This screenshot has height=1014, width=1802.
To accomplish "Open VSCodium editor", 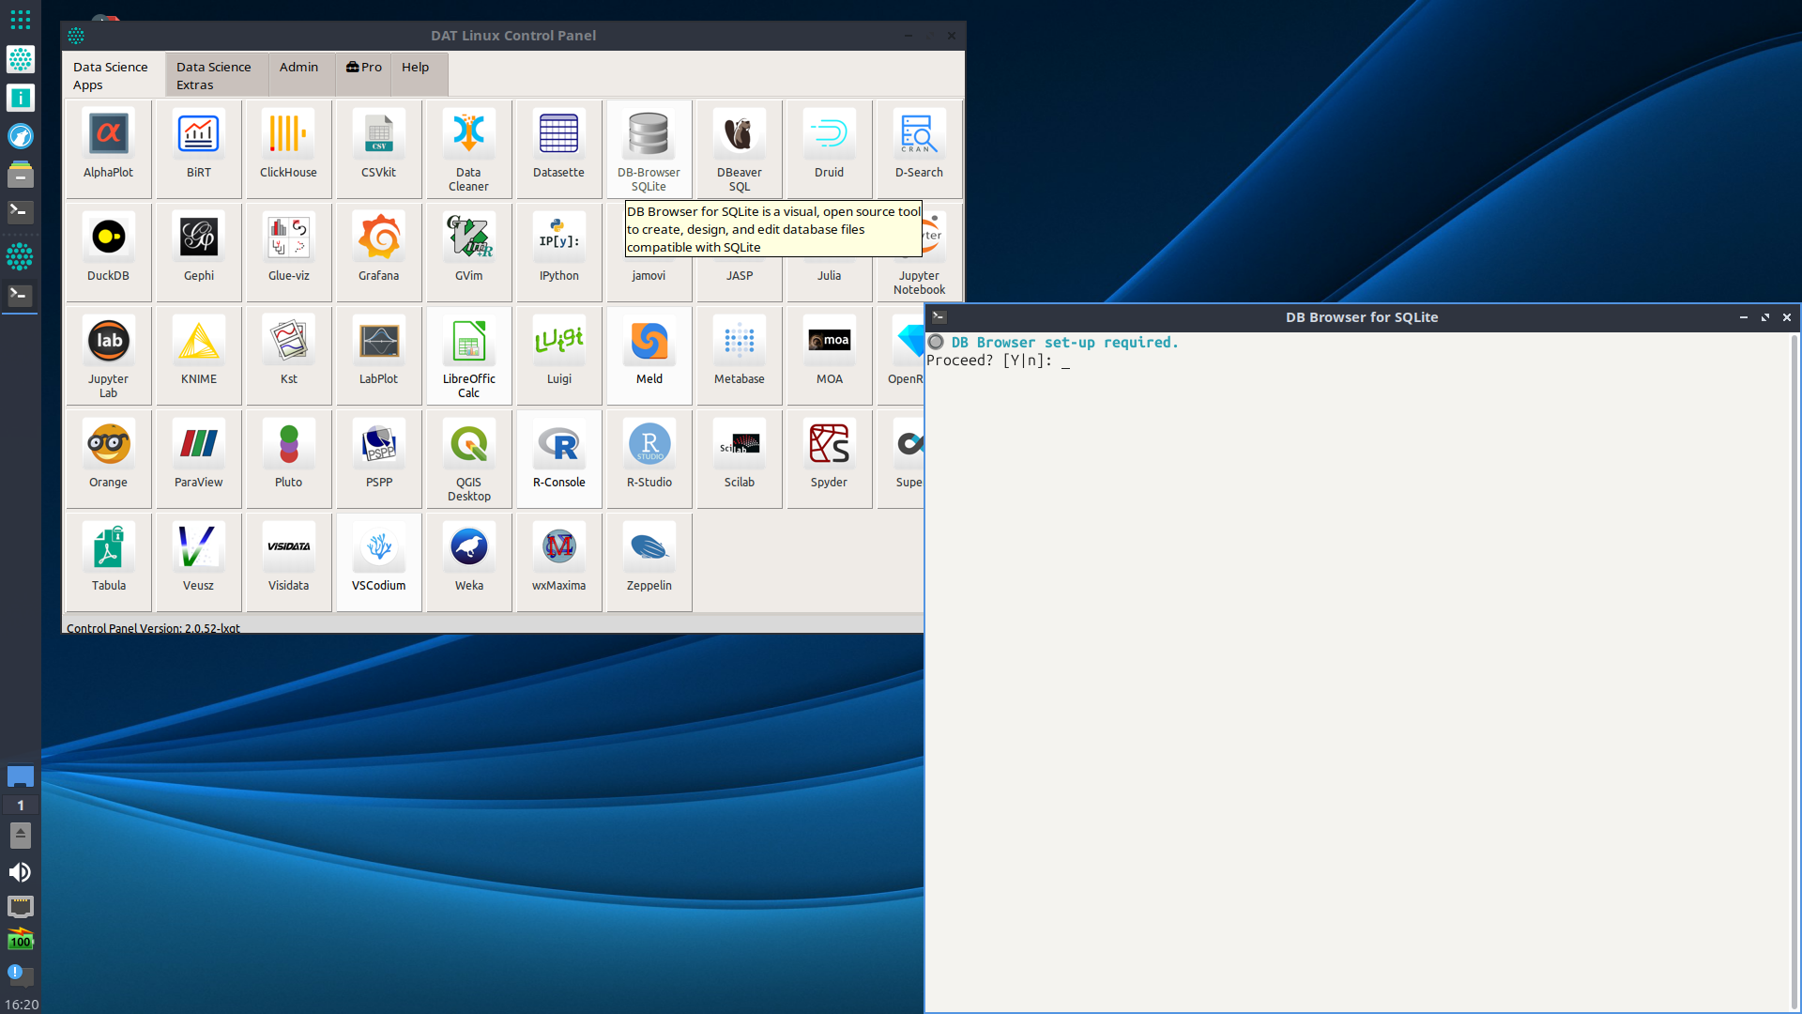I will point(379,561).
